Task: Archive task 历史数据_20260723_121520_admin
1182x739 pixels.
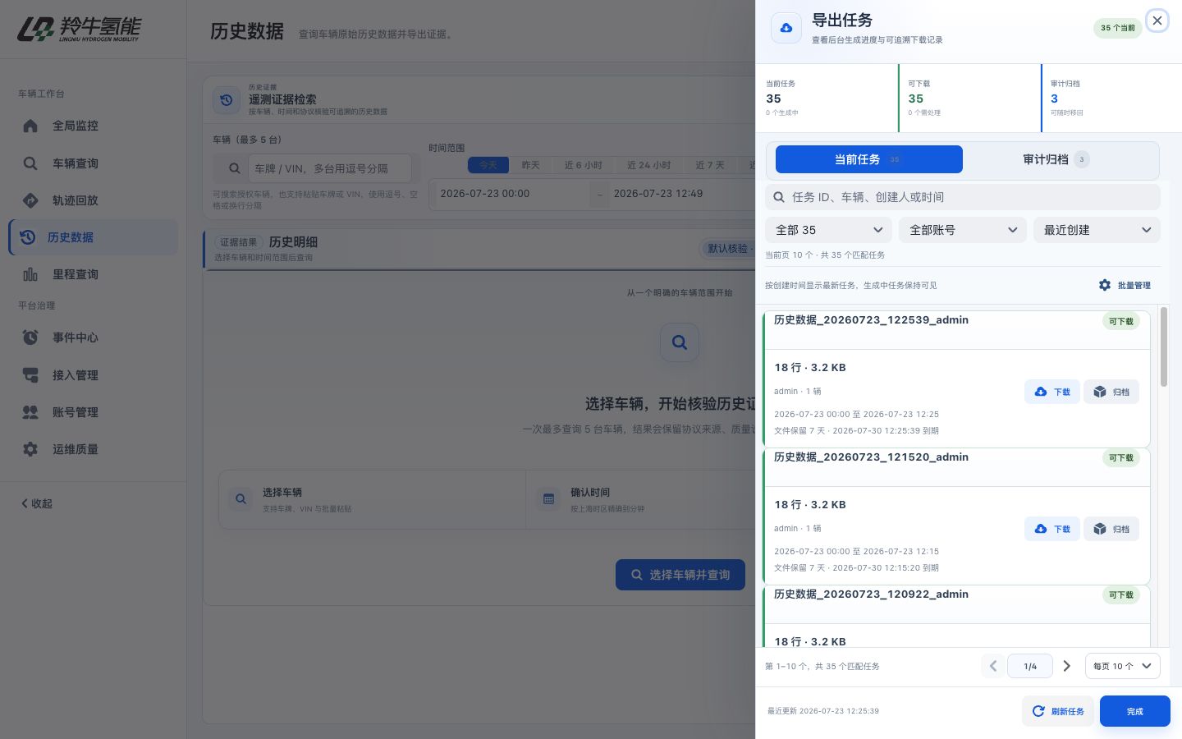Action: [1111, 529]
